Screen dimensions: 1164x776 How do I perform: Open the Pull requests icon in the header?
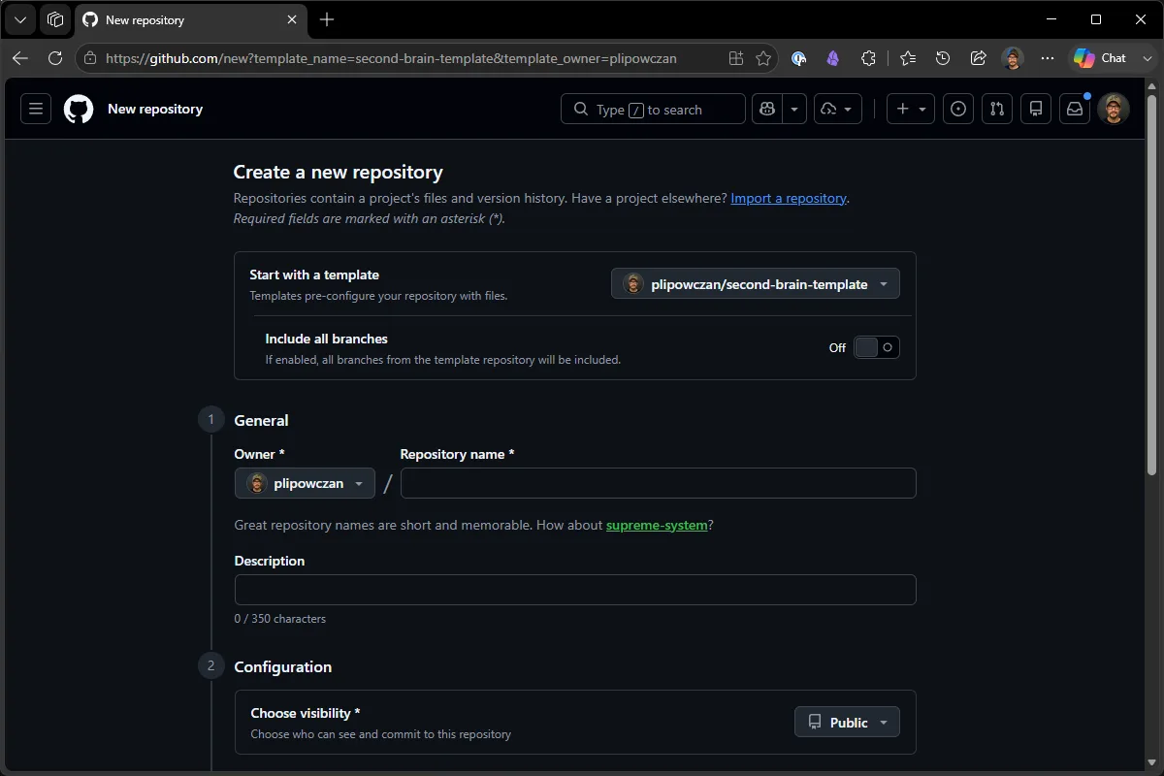[x=997, y=110]
